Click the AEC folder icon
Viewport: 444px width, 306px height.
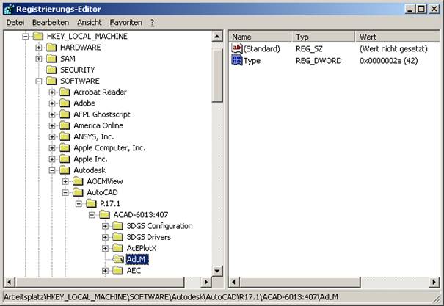118,271
